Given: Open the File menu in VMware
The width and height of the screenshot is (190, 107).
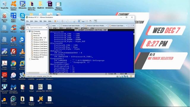Looking at the screenshot, I should pos(27,21).
